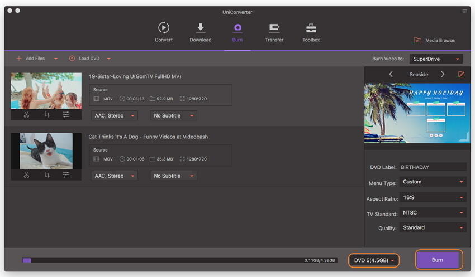Click the crop icon under the Sistar video

coord(46,114)
